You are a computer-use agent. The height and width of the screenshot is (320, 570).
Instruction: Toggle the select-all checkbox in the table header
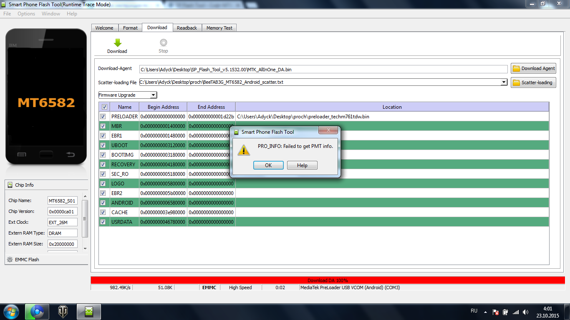pyautogui.click(x=104, y=107)
